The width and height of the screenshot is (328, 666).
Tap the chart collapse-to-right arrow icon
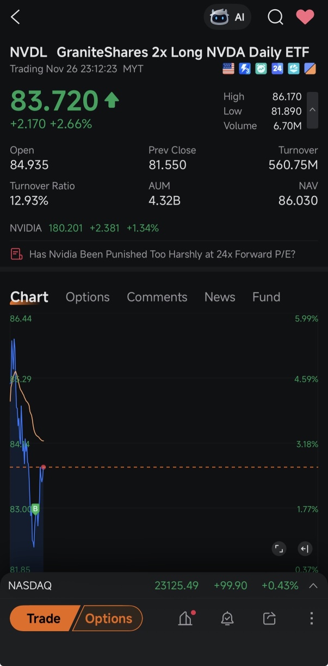pyautogui.click(x=305, y=548)
